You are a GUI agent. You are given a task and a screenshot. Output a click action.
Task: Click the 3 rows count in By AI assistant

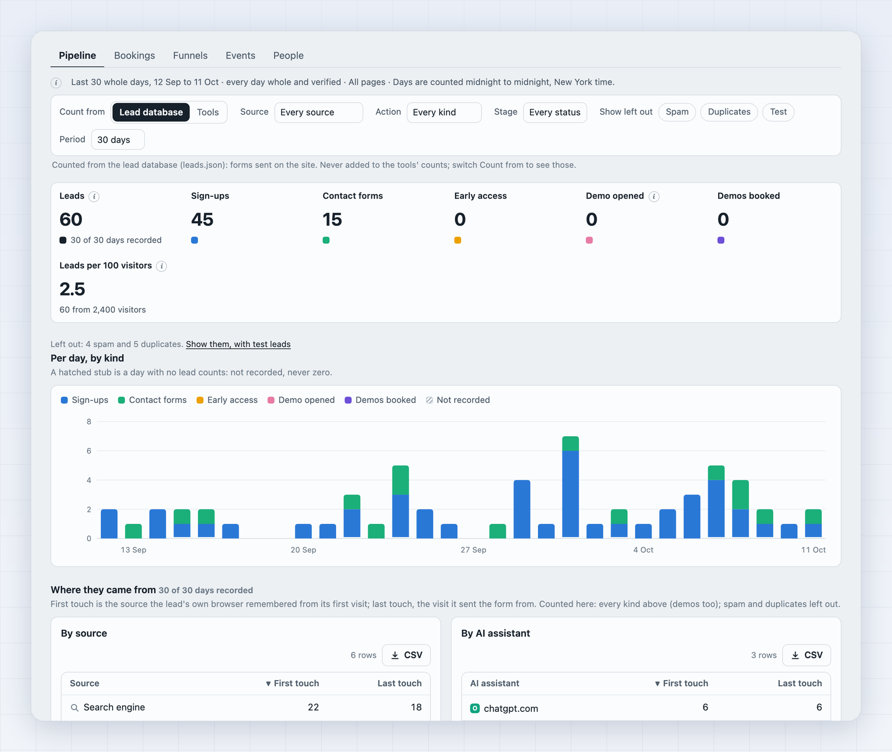pos(764,655)
